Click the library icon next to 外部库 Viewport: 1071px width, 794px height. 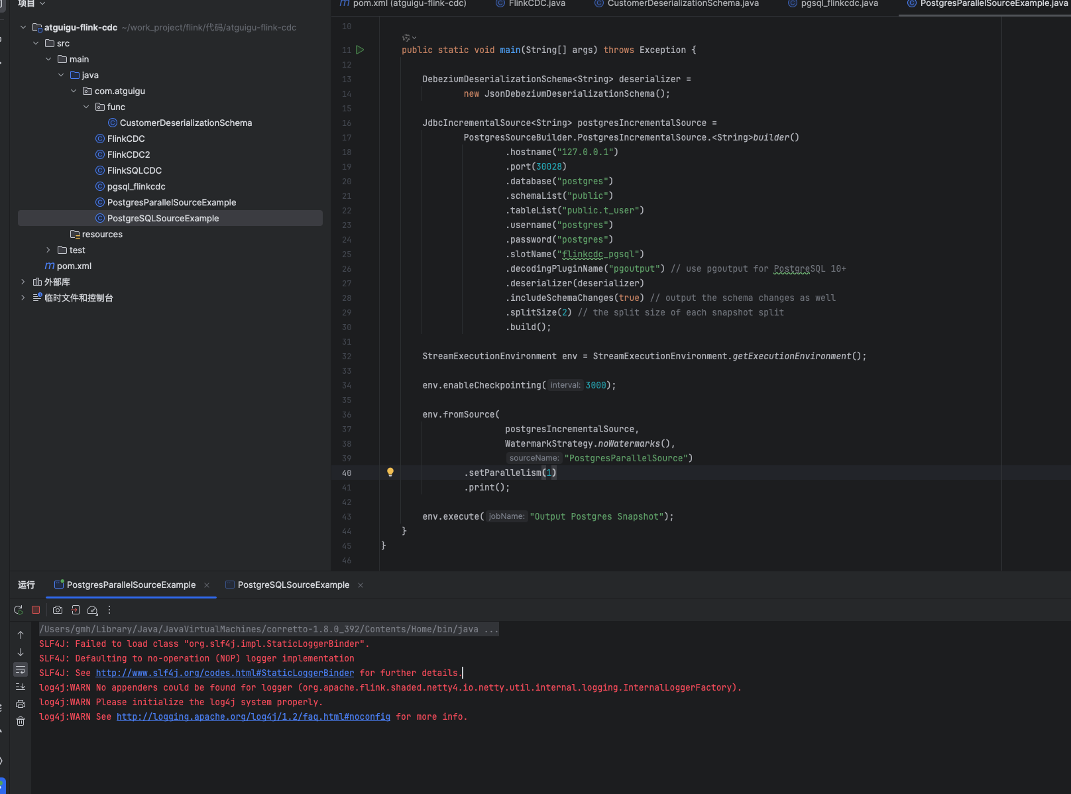pyautogui.click(x=37, y=282)
